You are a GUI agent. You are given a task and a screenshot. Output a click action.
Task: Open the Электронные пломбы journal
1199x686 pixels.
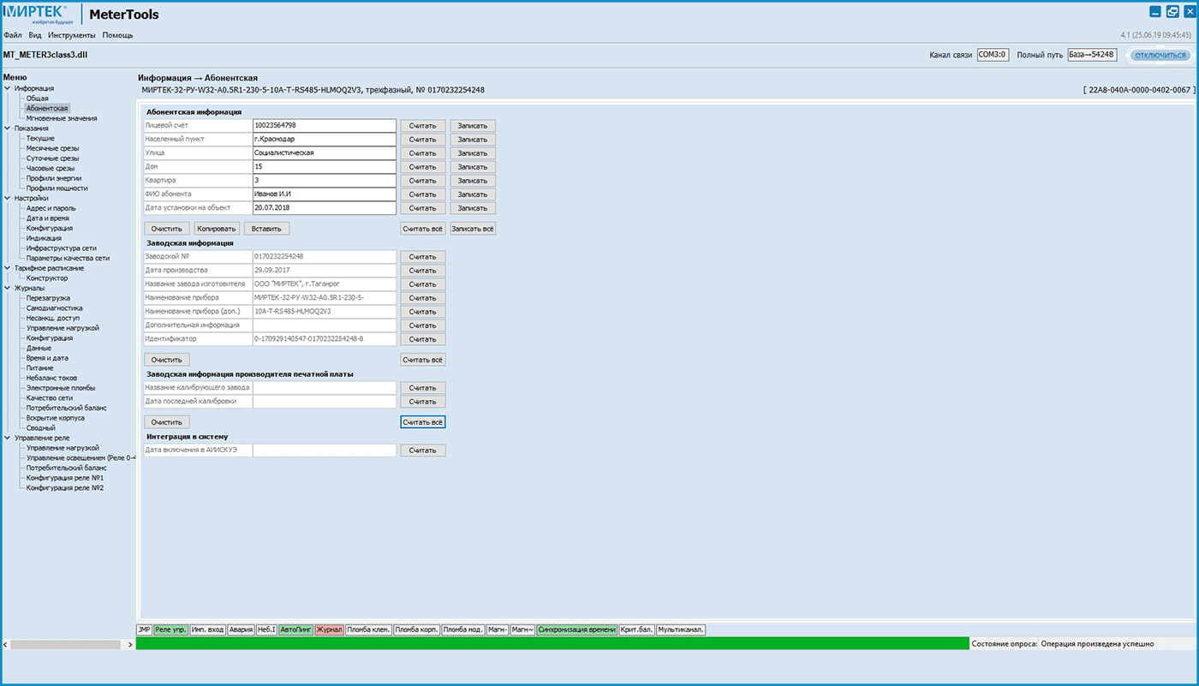point(61,388)
